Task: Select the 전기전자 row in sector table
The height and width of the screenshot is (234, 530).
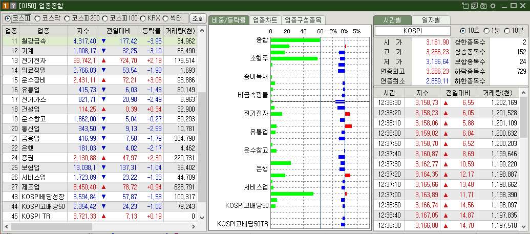Action: click(100, 61)
